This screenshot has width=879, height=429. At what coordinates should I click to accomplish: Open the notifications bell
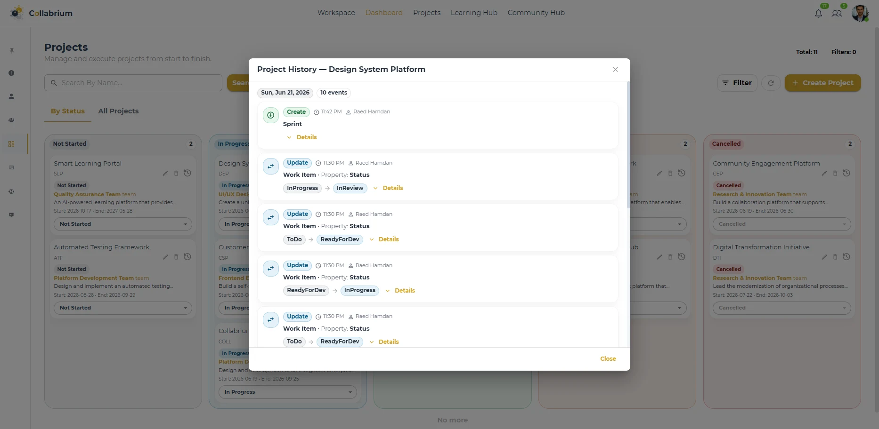[818, 14]
